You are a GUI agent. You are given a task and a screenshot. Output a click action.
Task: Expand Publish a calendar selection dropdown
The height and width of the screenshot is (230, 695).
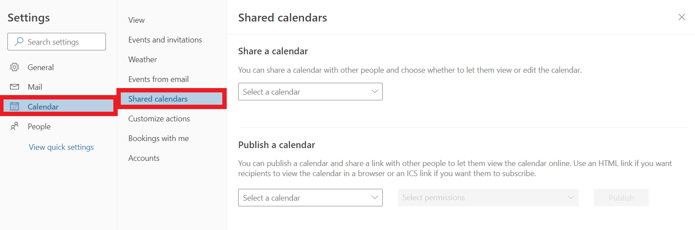310,198
